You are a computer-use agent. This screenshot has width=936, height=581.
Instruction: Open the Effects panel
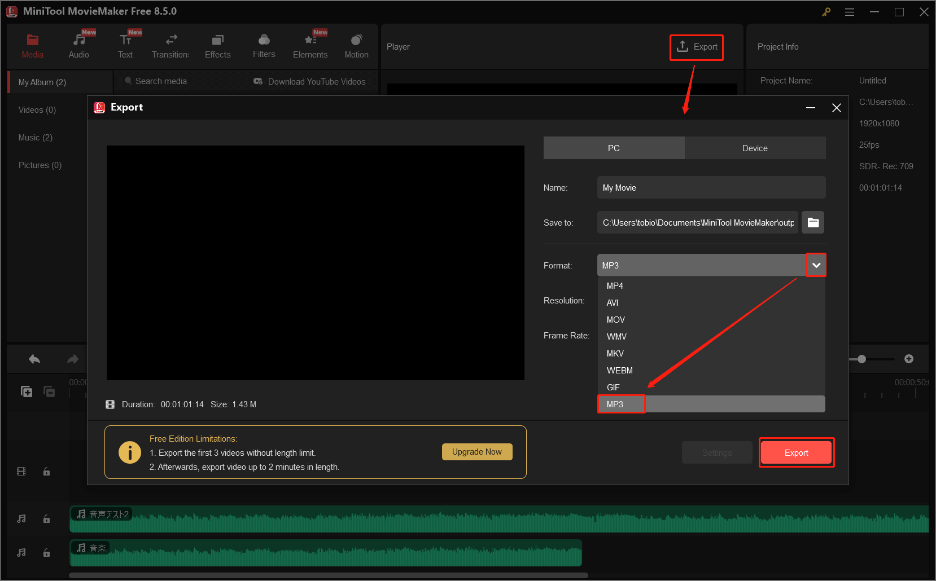[217, 45]
